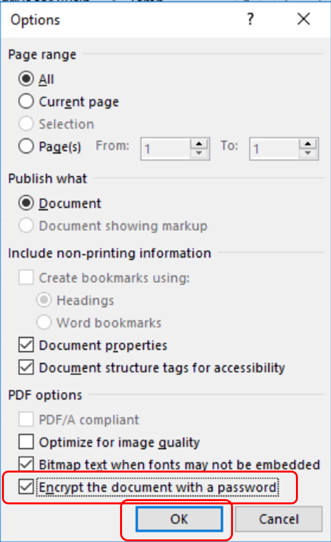Dismiss the dialog with Cancel
The image size is (331, 542).
tap(279, 519)
